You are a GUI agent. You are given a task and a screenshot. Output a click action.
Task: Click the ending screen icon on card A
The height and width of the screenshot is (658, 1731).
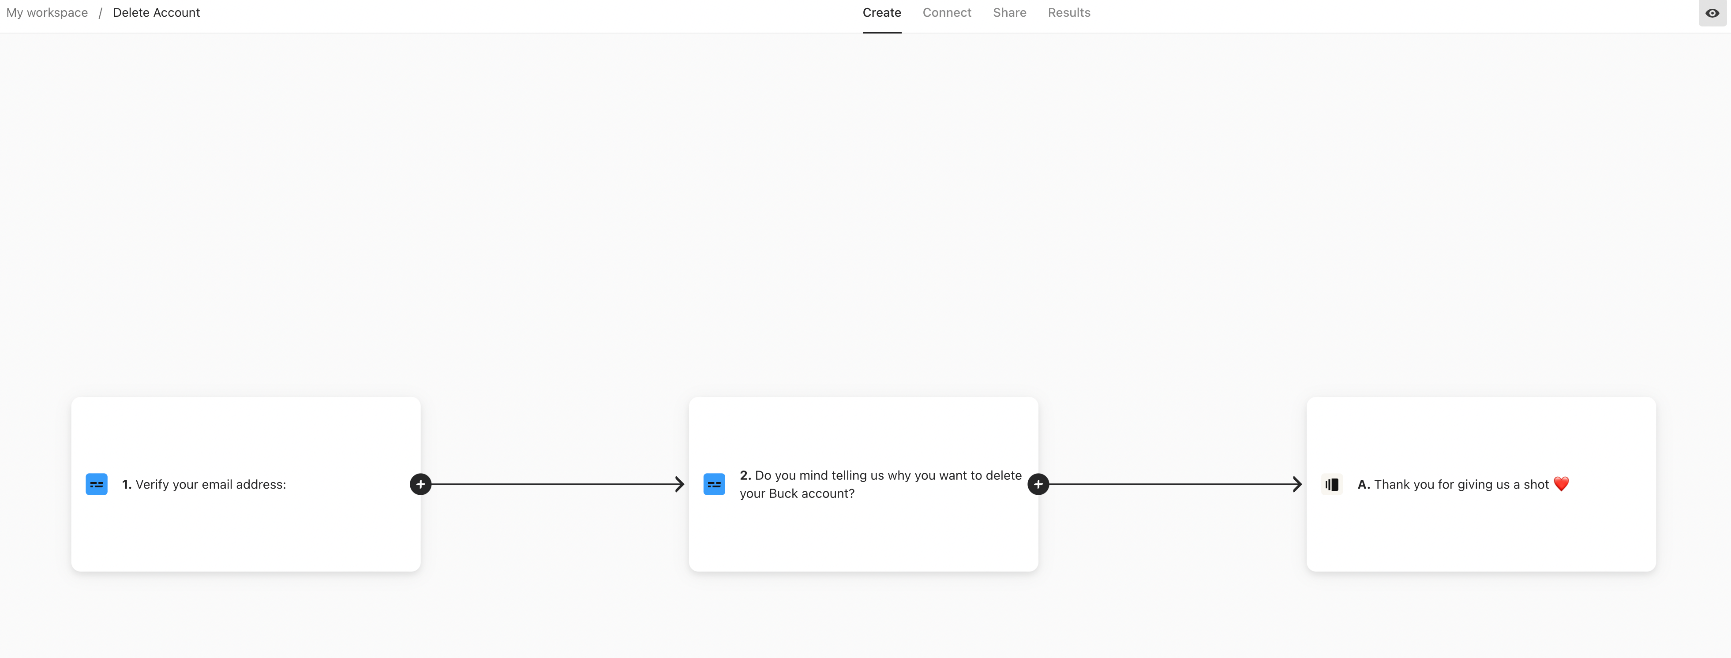(1331, 484)
